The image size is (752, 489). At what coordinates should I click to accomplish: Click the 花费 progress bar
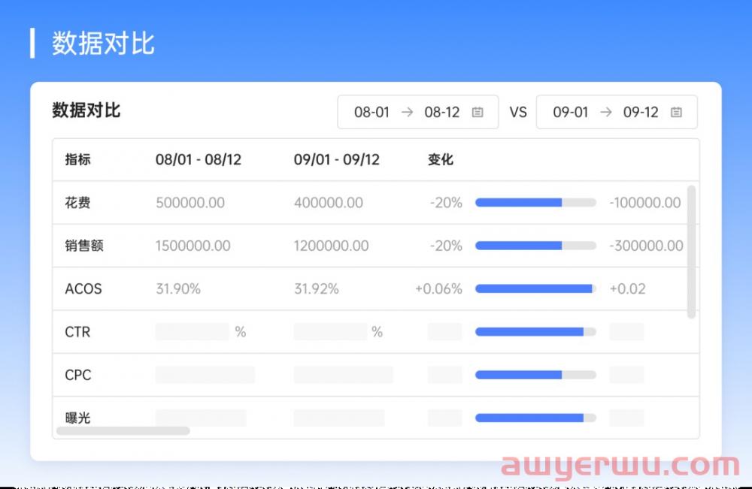pos(535,203)
